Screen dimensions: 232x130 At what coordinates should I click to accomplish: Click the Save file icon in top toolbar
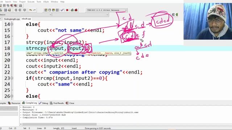point(4,5)
